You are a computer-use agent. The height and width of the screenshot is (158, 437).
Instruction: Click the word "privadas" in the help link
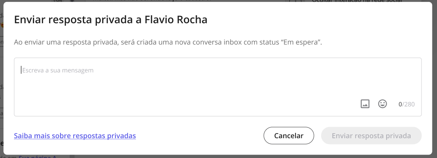122,136
